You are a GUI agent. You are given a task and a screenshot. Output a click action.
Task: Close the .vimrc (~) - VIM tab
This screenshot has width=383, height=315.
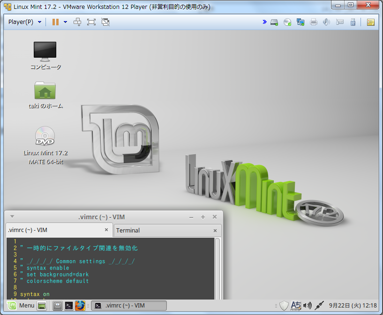pos(106,230)
